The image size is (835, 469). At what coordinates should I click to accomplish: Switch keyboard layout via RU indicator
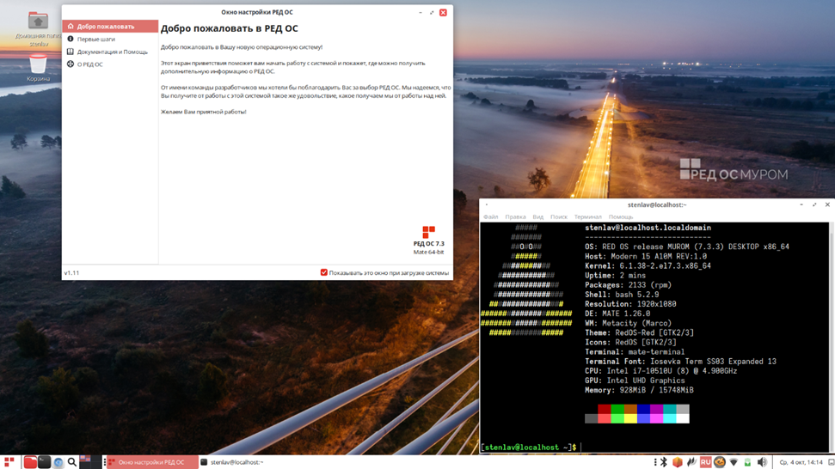tap(706, 462)
